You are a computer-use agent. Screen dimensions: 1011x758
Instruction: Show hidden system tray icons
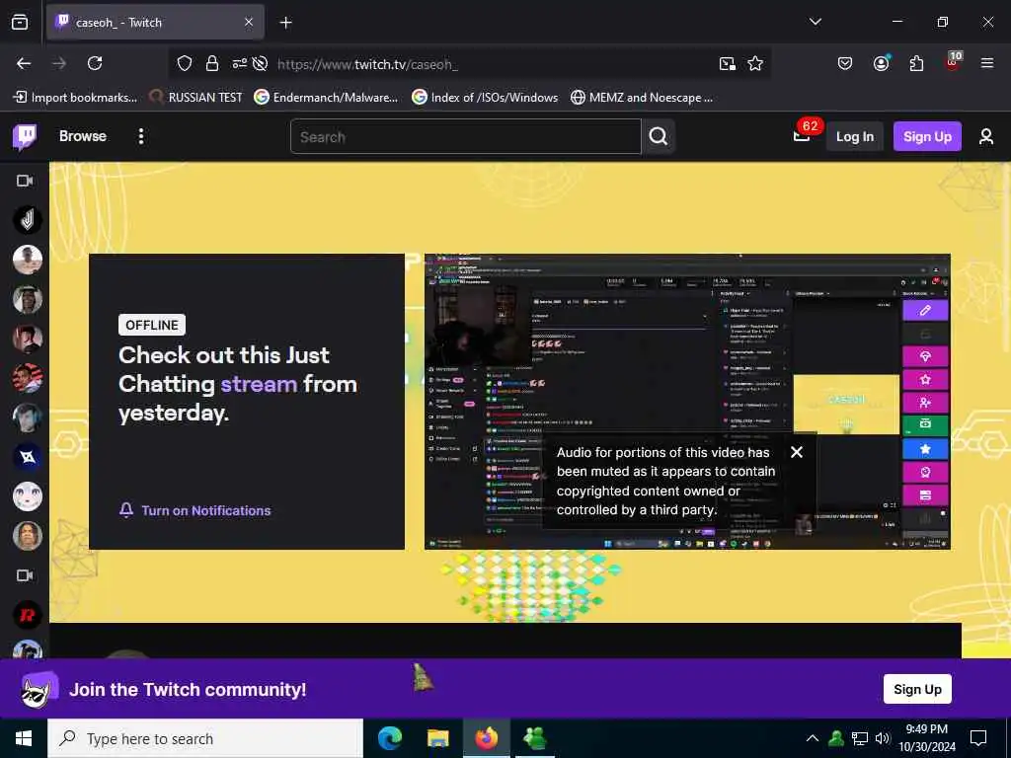(x=813, y=738)
